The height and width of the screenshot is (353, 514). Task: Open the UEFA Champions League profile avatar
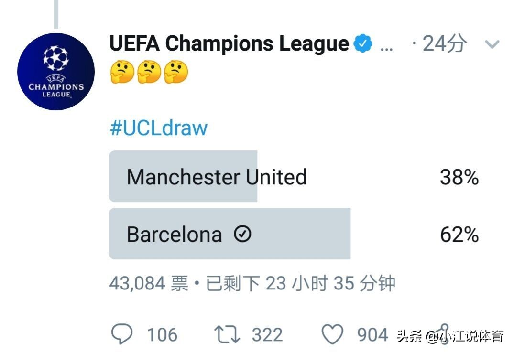[x=56, y=71]
